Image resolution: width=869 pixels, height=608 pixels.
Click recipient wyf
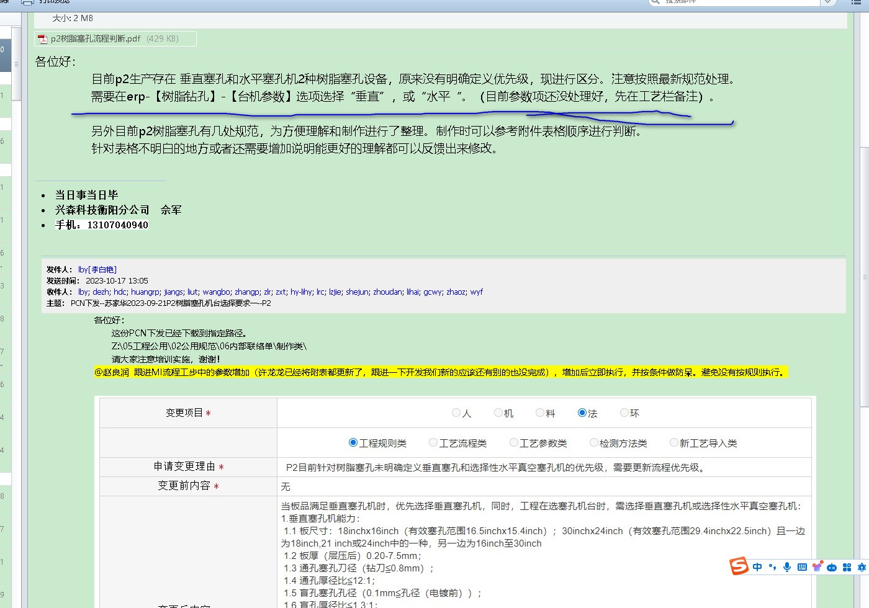point(477,292)
